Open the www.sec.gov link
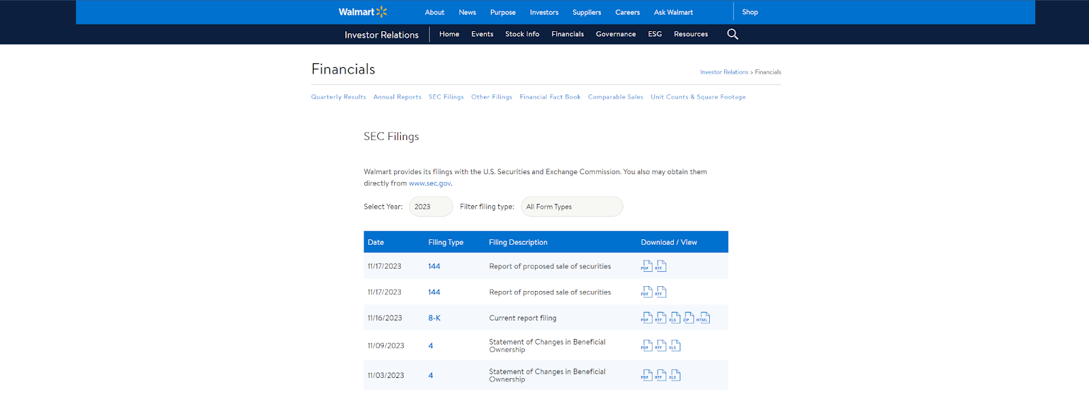Viewport: 1089px width, 395px height. (x=429, y=184)
